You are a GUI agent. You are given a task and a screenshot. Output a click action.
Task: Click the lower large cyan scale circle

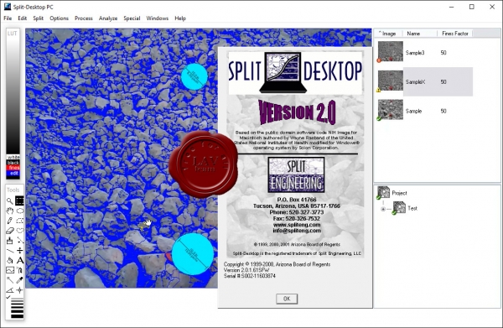[193, 254]
